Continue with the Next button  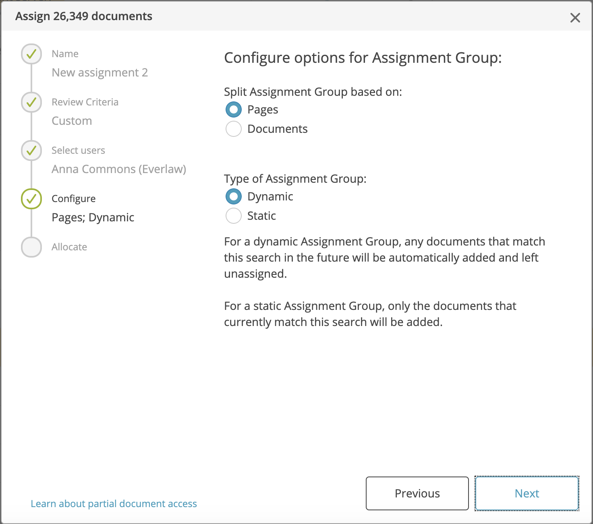(x=527, y=493)
